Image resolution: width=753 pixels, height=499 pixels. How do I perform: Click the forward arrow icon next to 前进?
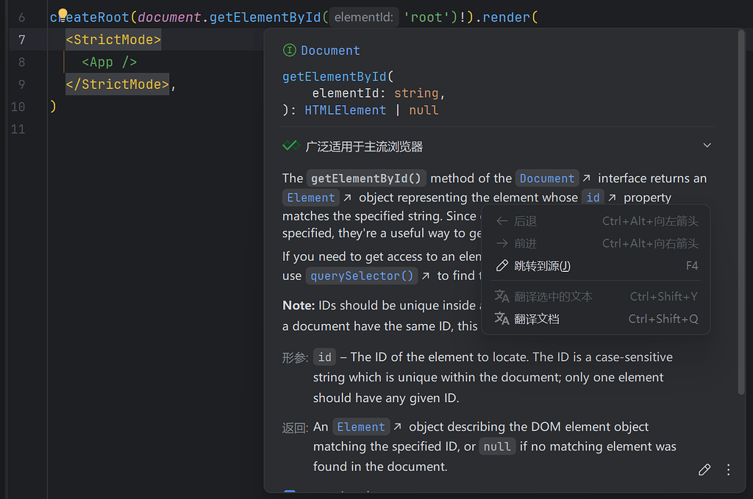(502, 244)
